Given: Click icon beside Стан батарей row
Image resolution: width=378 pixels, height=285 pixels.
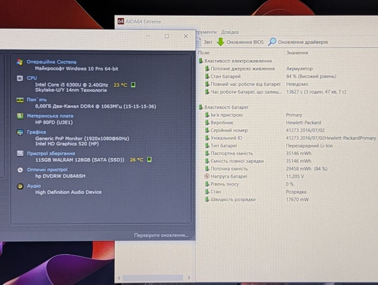Looking at the screenshot, I should pyautogui.click(x=207, y=76).
